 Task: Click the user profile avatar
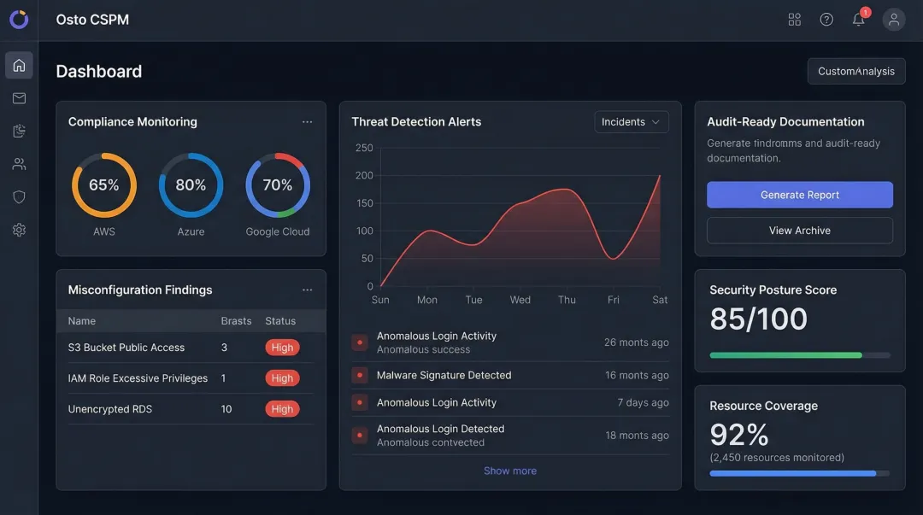point(893,19)
